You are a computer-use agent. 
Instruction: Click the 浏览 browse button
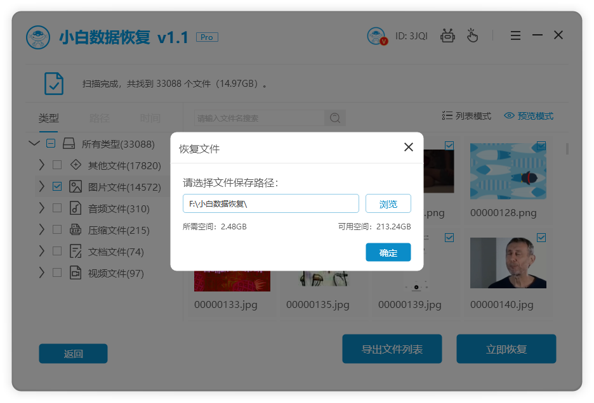(388, 204)
